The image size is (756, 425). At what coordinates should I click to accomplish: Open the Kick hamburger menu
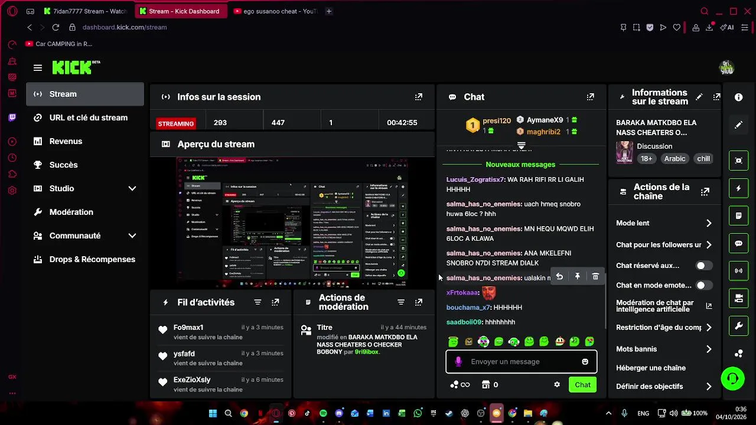(x=38, y=68)
